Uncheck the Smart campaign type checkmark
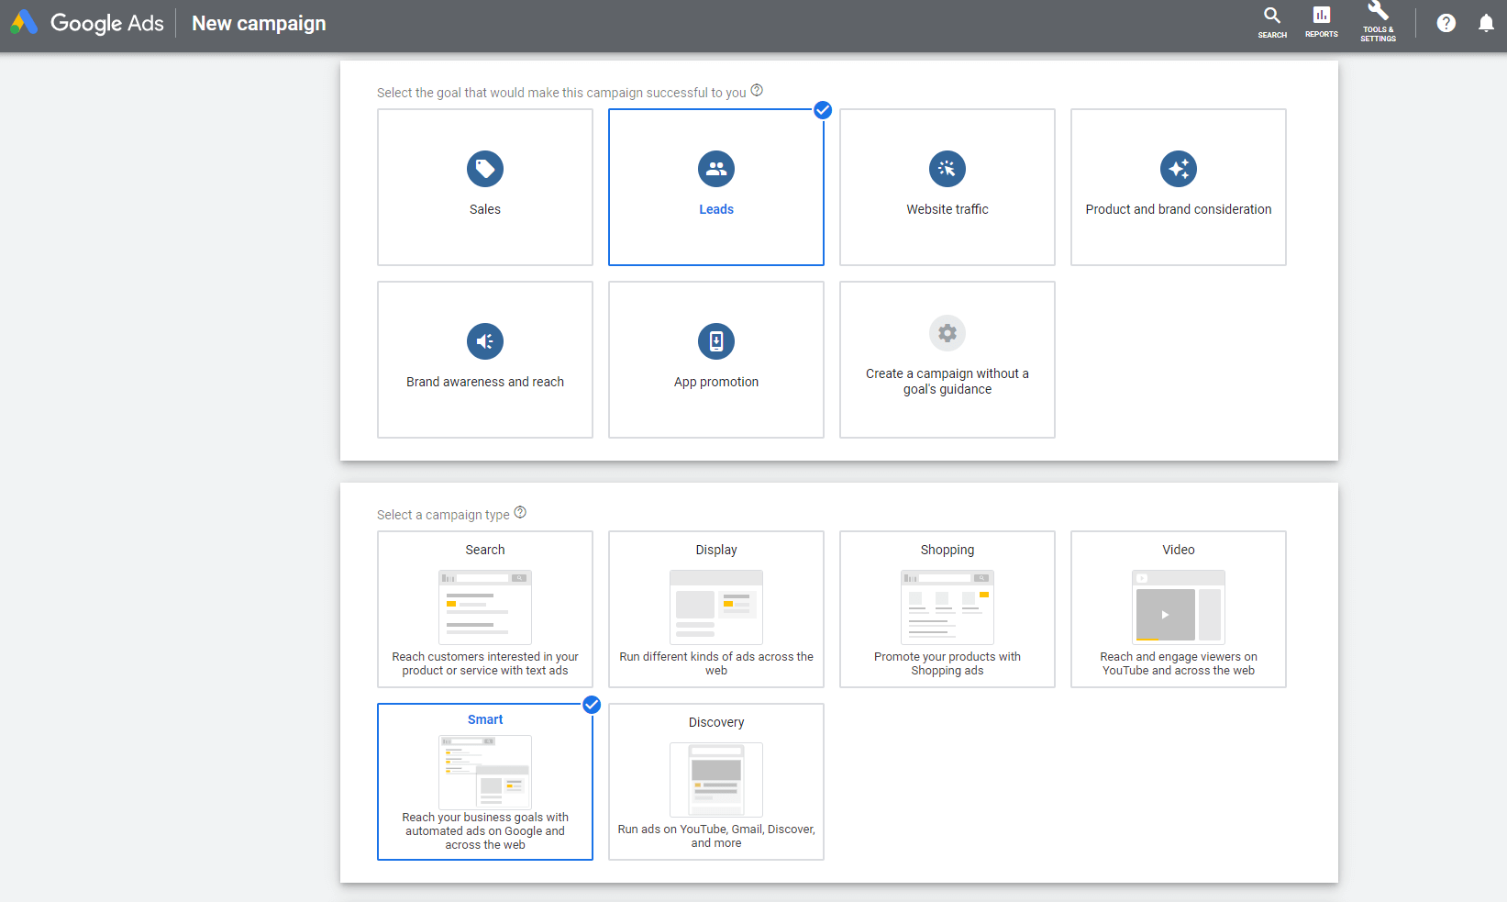Viewport: 1507px width, 902px height. click(x=592, y=705)
